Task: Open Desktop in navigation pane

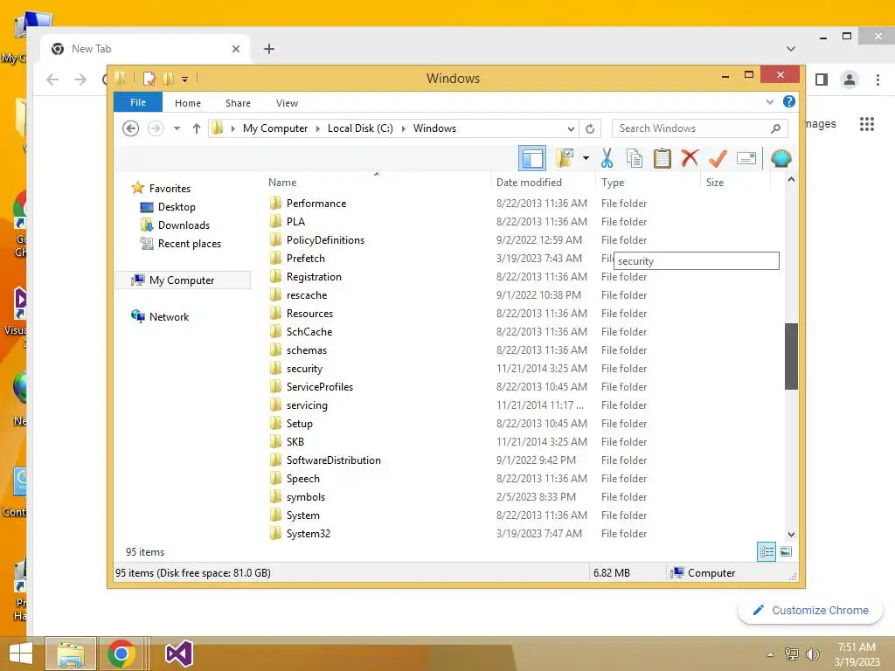Action: [177, 206]
